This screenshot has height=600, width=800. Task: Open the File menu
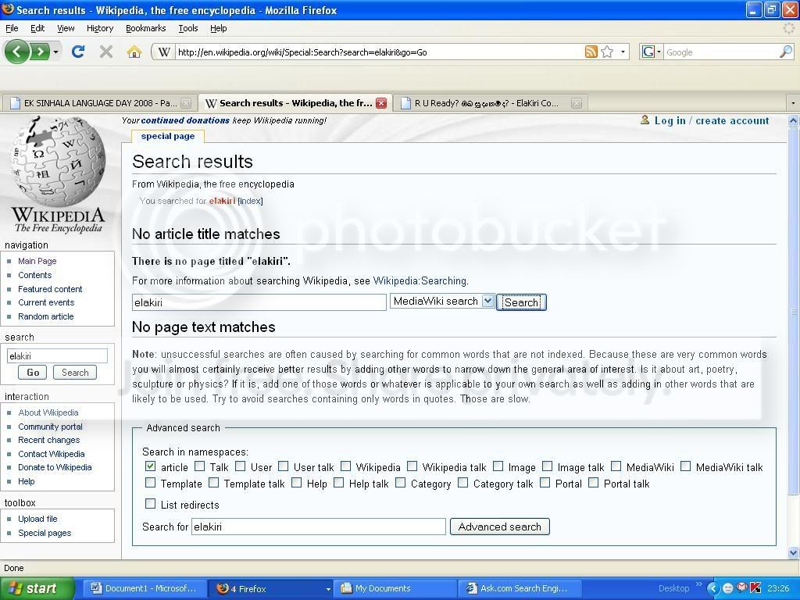[x=12, y=28]
